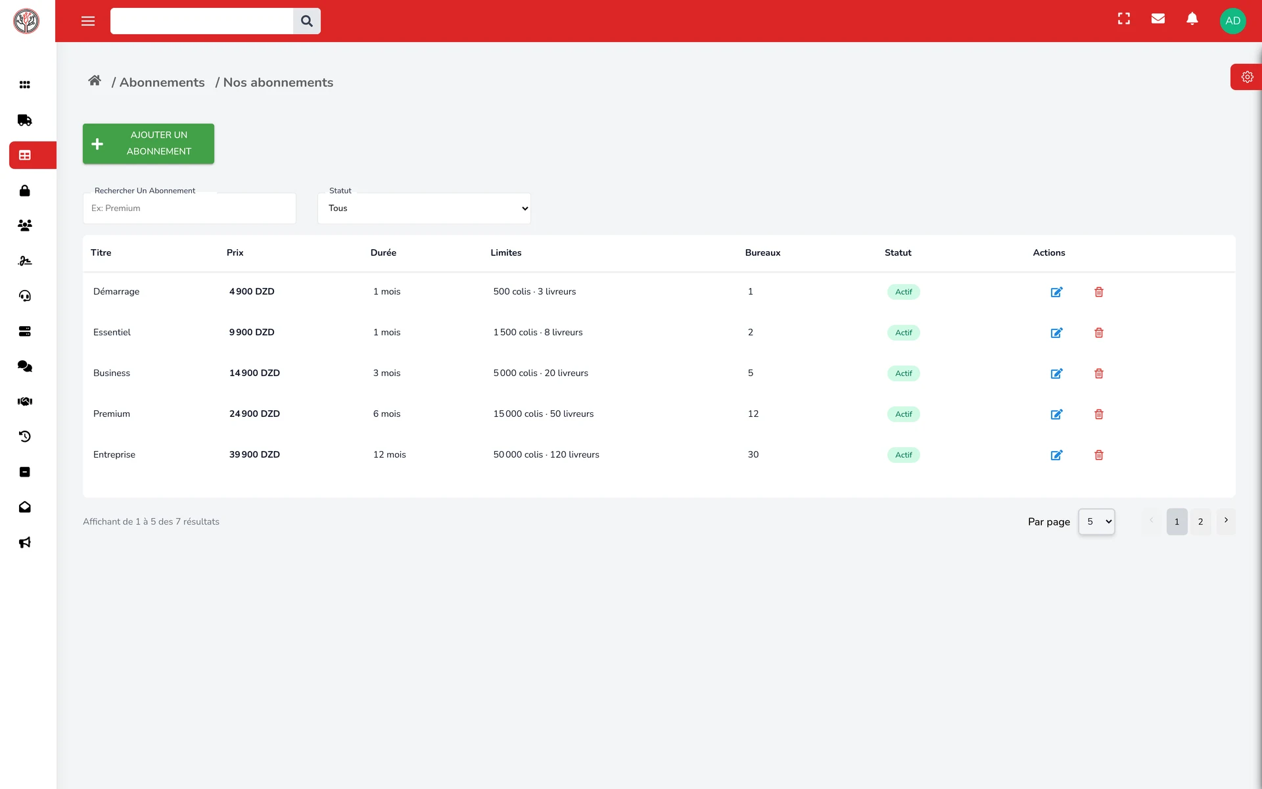
Task: Select page 1 in pagination
Action: pos(1177,521)
